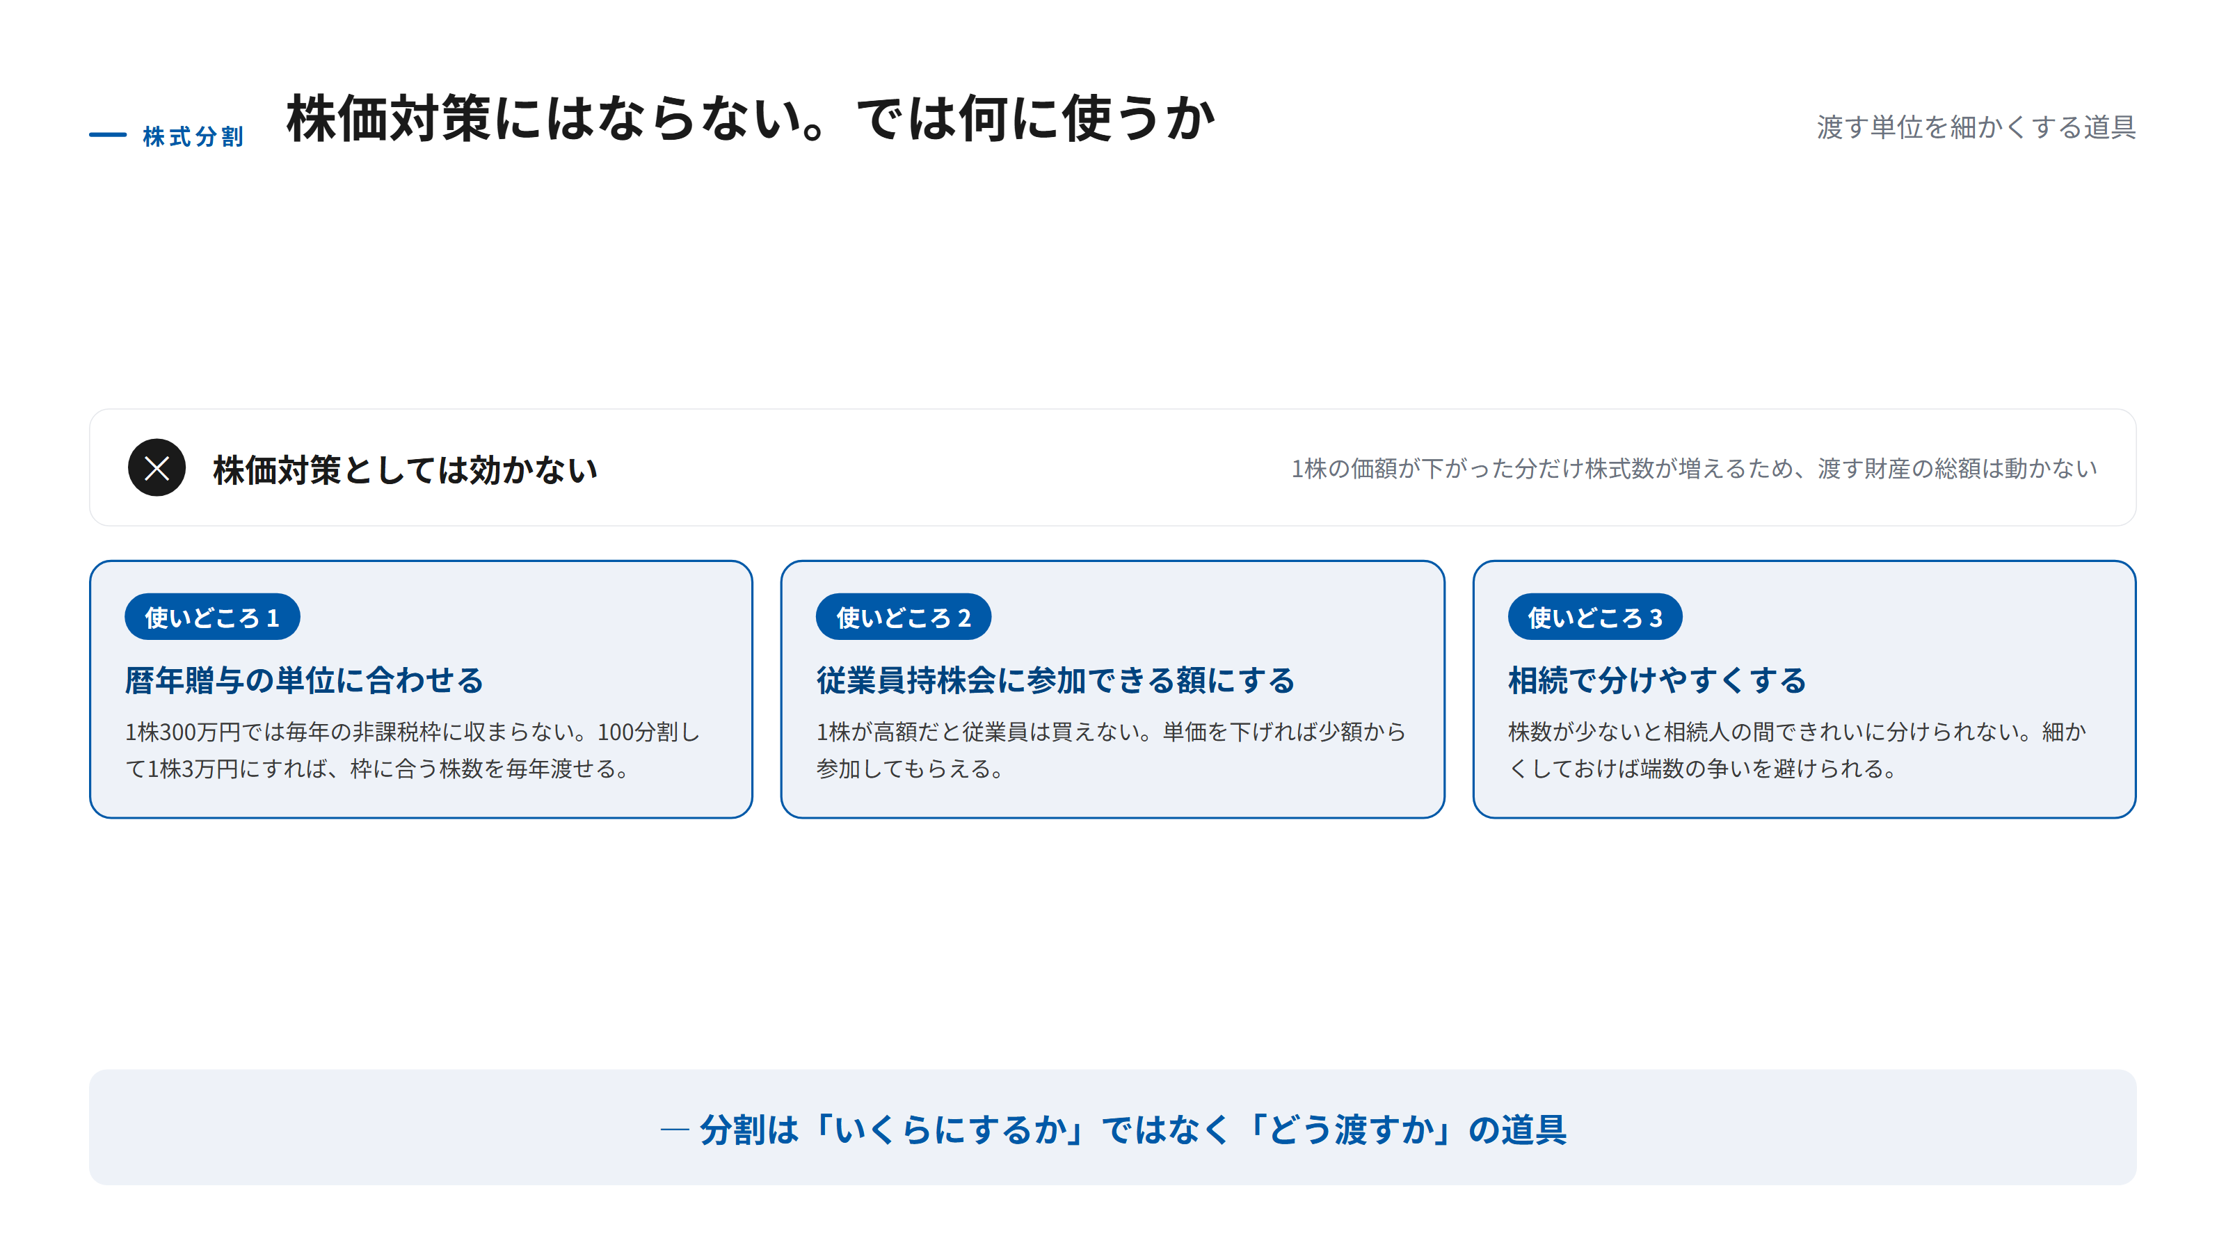Click the heading 暦年贈与の単位に合わせる

point(304,680)
